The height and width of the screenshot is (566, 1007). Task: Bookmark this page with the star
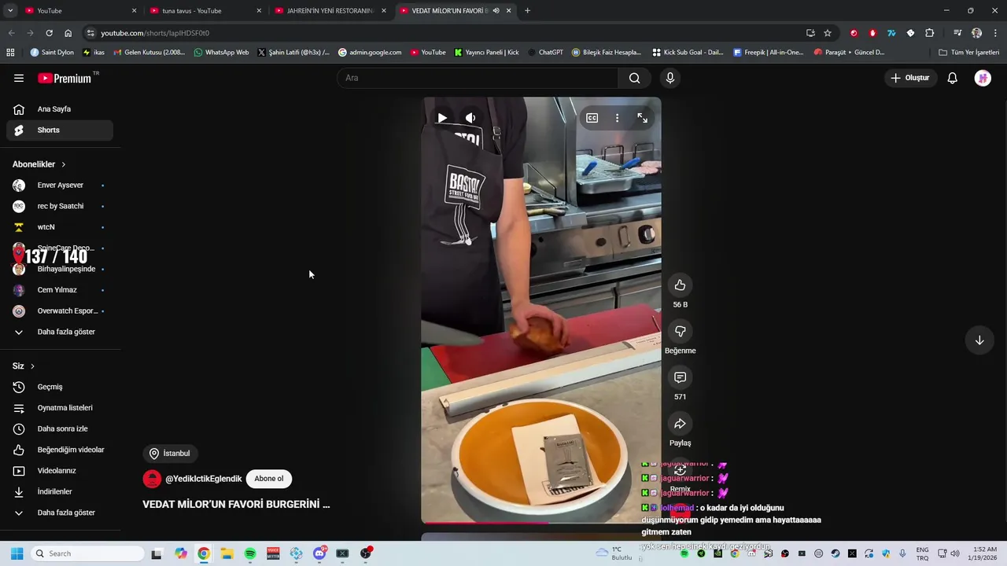(828, 33)
